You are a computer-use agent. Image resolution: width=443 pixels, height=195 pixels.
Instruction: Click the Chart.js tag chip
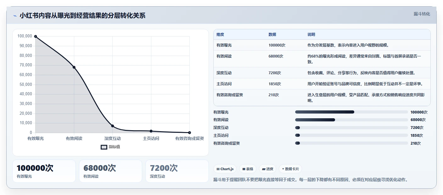(x=225, y=169)
